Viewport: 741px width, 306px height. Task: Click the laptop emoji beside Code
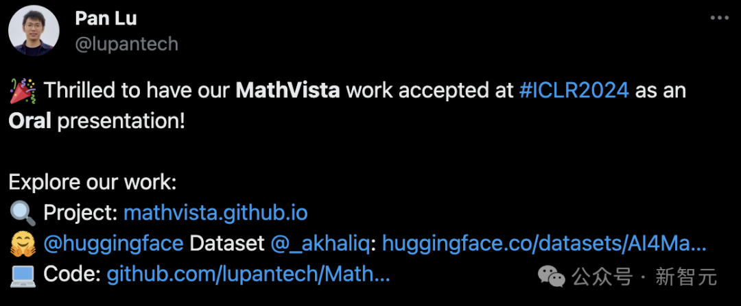pyautogui.click(x=23, y=275)
